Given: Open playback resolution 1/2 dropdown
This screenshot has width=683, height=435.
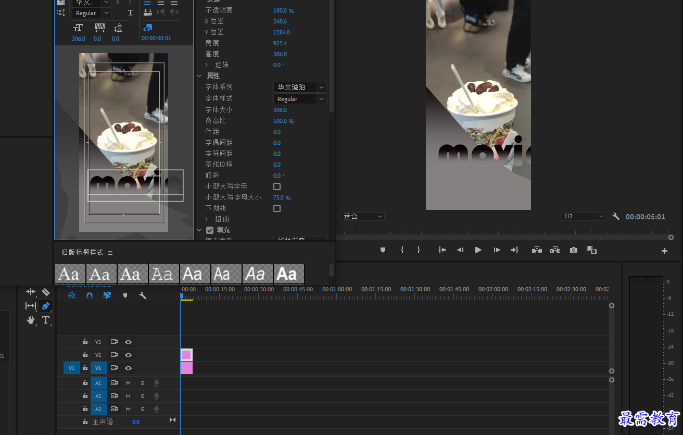Looking at the screenshot, I should [x=584, y=216].
